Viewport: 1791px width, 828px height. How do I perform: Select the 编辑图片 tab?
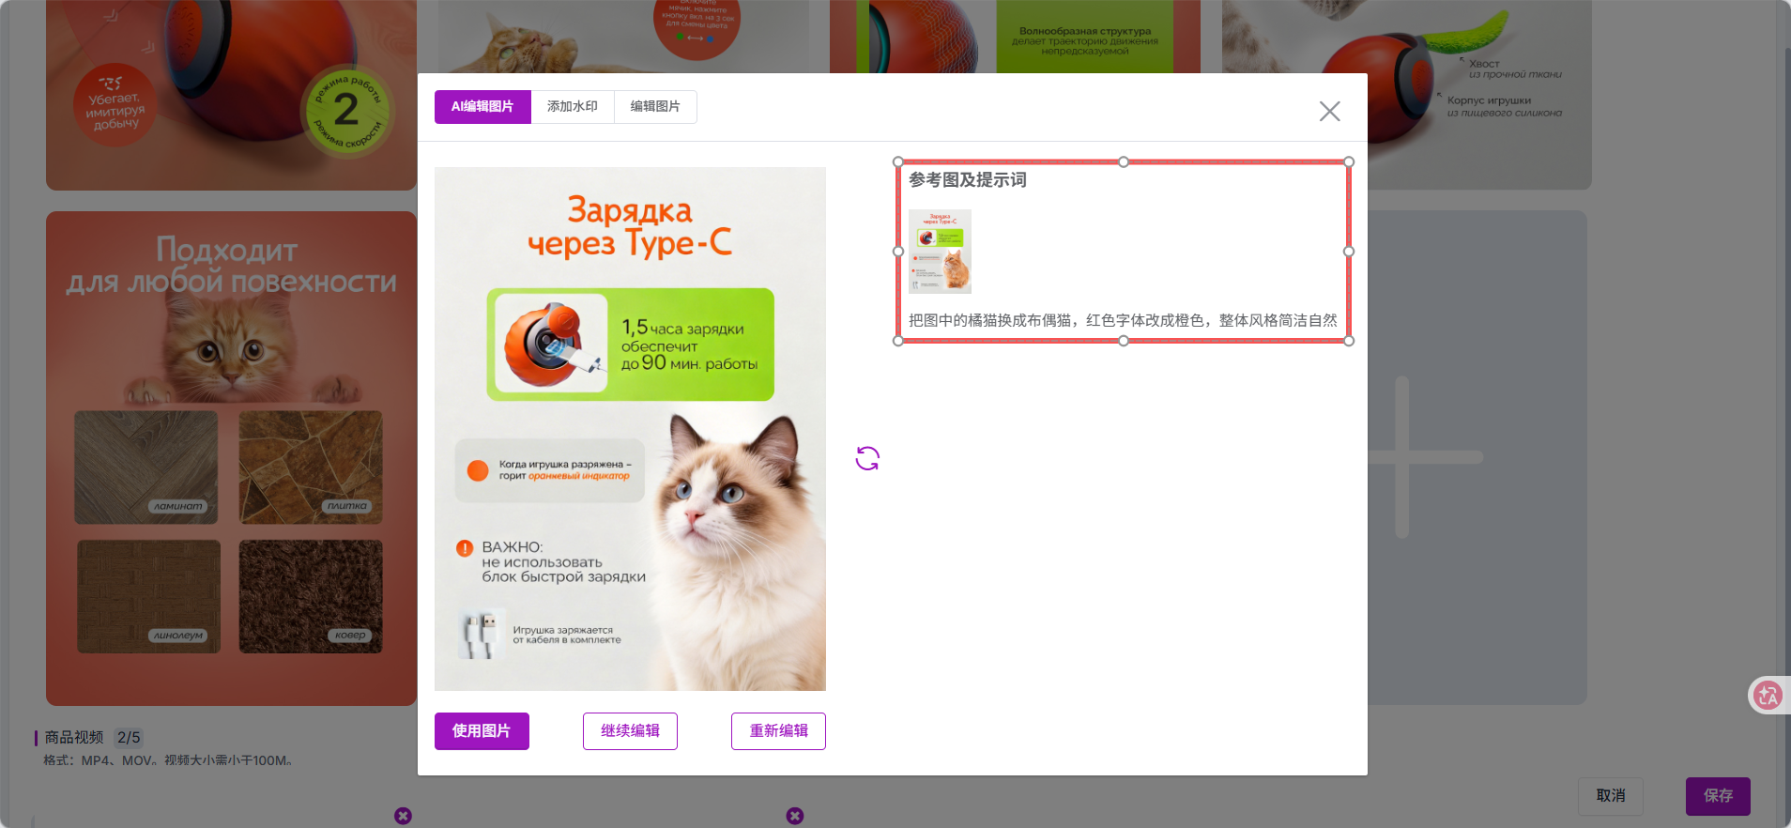(x=655, y=107)
